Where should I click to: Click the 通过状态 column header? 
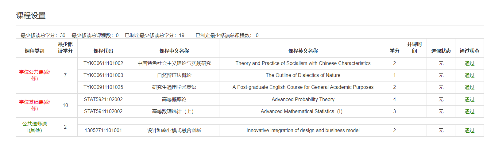pyautogui.click(x=469, y=51)
